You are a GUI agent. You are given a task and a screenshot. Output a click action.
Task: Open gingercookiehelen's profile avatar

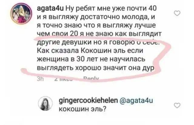(45, 104)
